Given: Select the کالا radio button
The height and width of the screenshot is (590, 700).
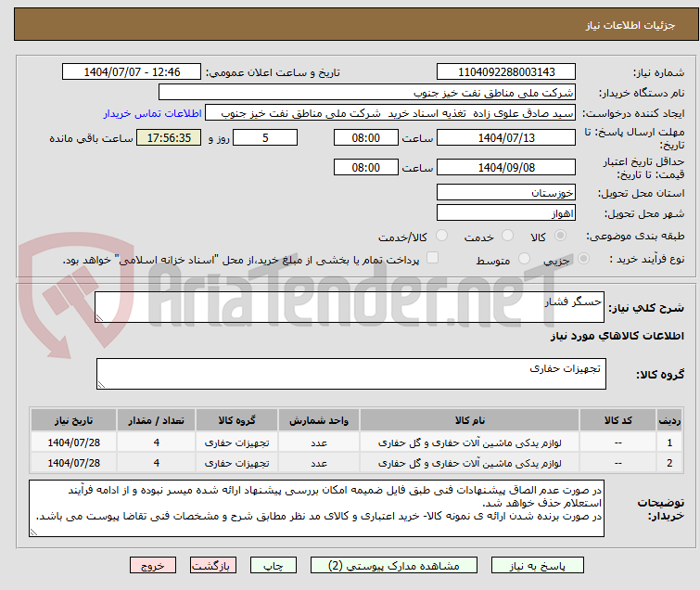Looking at the screenshot, I should [560, 236].
